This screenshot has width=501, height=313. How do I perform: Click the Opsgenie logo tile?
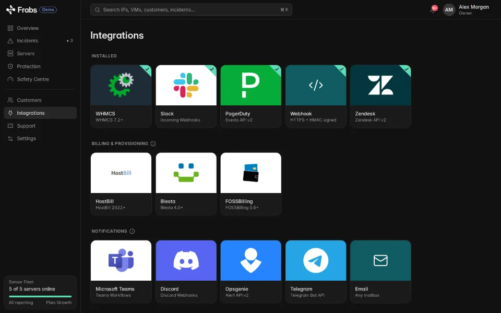[251, 261]
